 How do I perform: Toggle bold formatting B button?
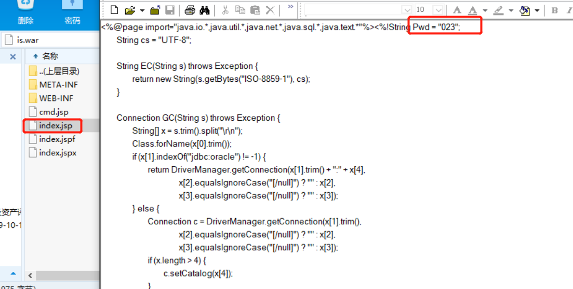555,10
